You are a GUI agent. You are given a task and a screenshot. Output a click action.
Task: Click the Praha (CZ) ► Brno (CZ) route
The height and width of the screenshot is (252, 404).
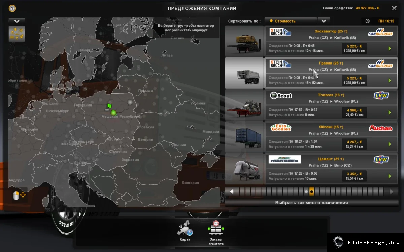(330, 165)
